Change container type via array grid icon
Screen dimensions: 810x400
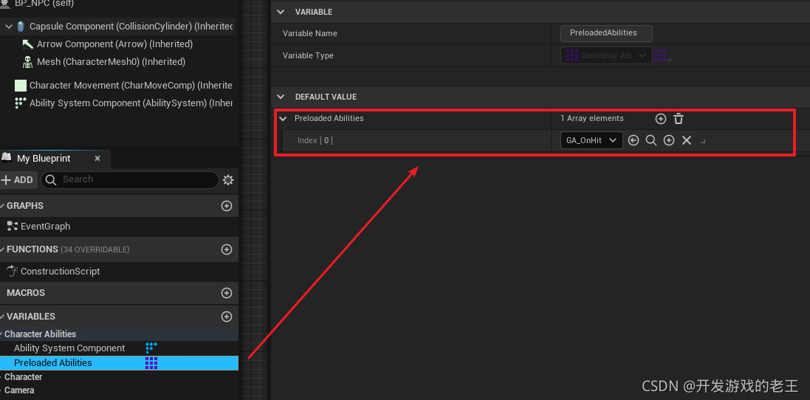[x=662, y=55]
